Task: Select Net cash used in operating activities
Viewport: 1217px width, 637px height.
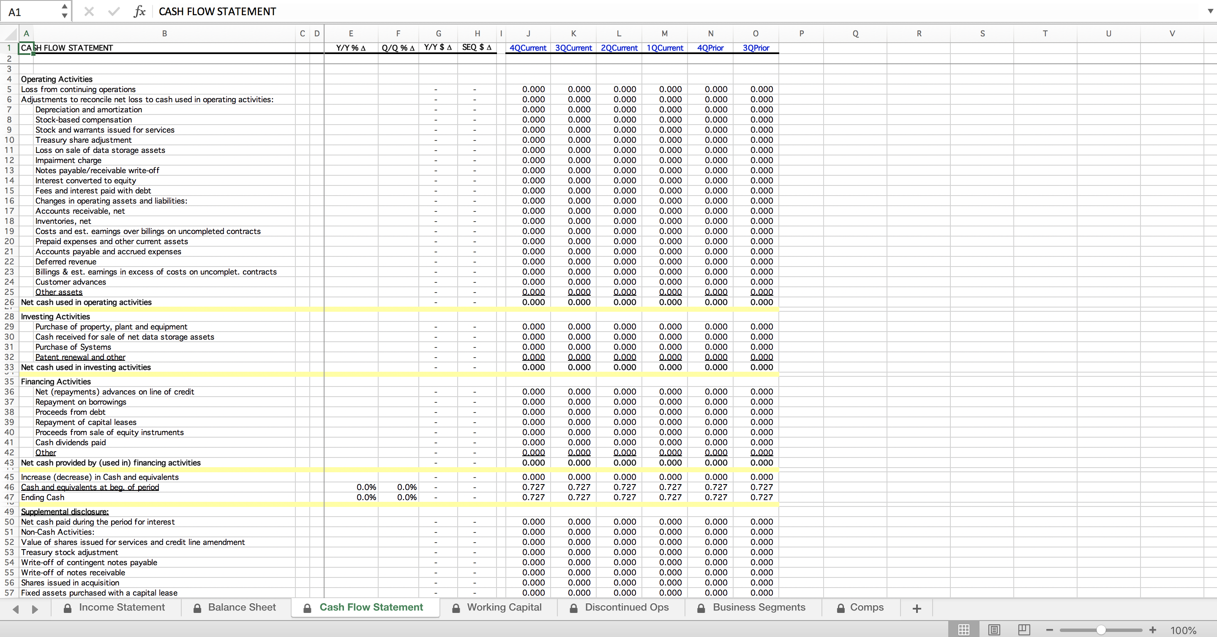Action: [87, 302]
